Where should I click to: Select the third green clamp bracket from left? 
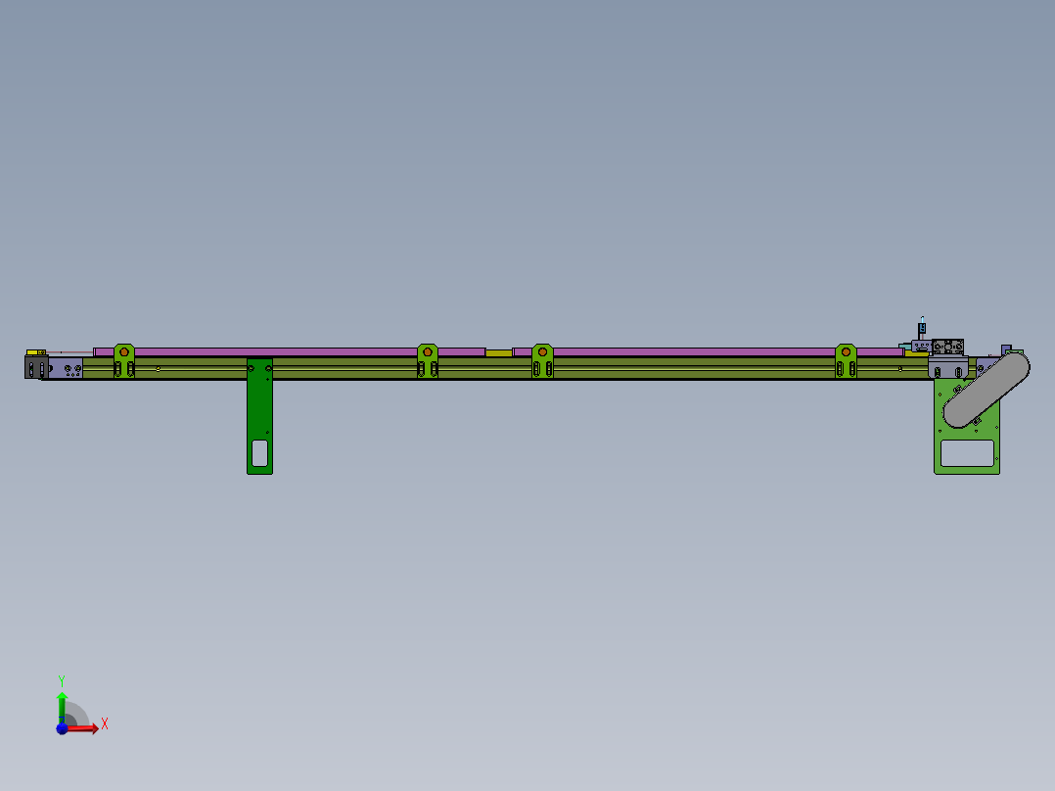[x=542, y=359]
